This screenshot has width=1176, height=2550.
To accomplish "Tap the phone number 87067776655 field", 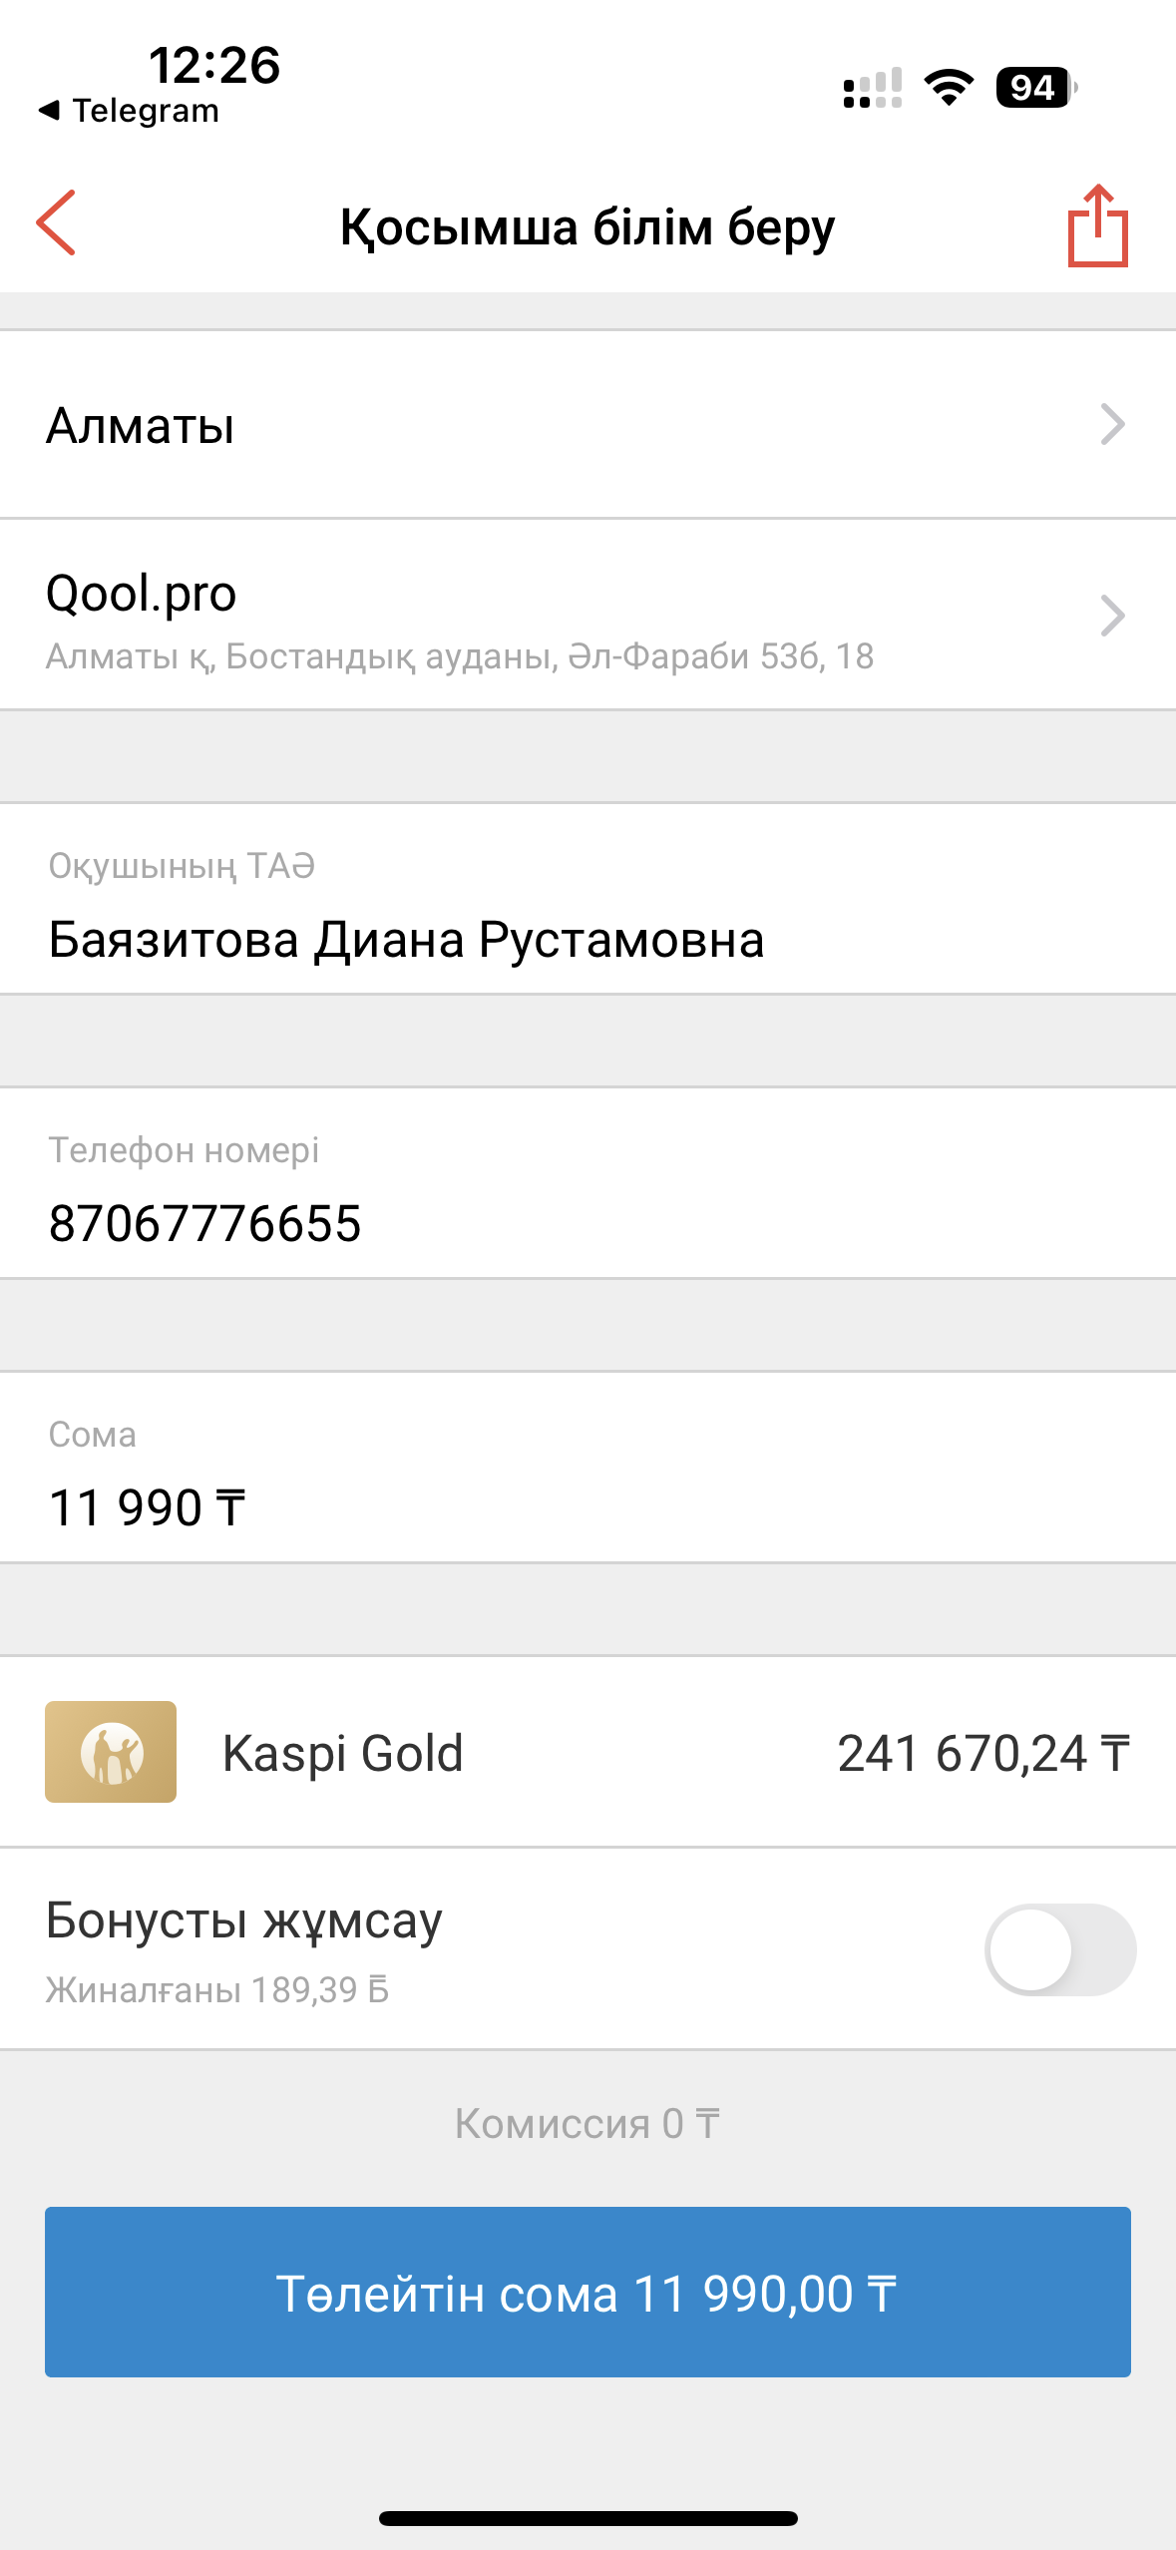I will coord(205,1223).
